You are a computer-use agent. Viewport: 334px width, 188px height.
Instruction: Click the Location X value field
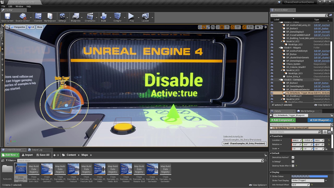point(297,140)
